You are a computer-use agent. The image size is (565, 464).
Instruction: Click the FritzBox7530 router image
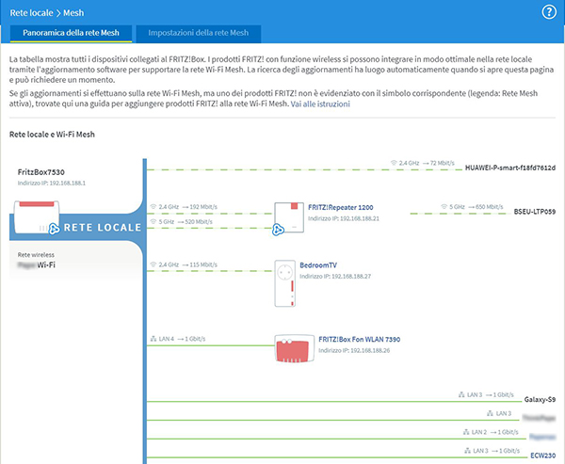coord(37,216)
